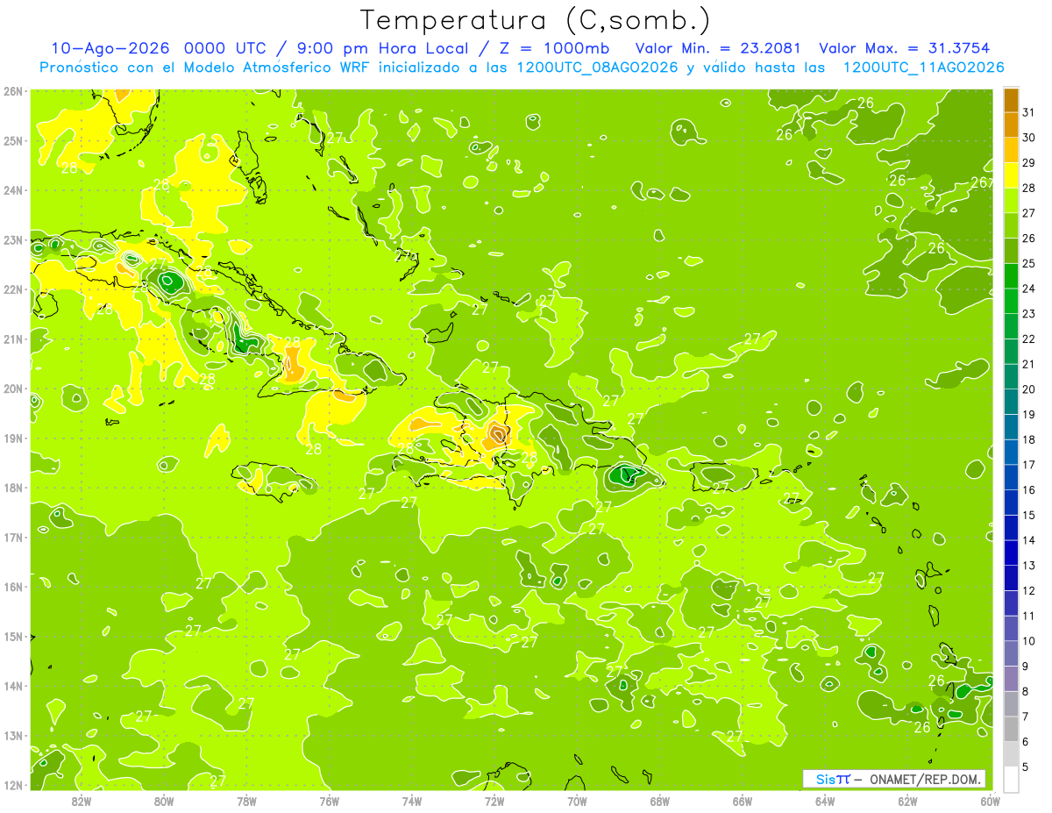The image size is (1052, 813).
Task: Click purple legend swatch between 9 and 10
Action: click(x=1011, y=653)
